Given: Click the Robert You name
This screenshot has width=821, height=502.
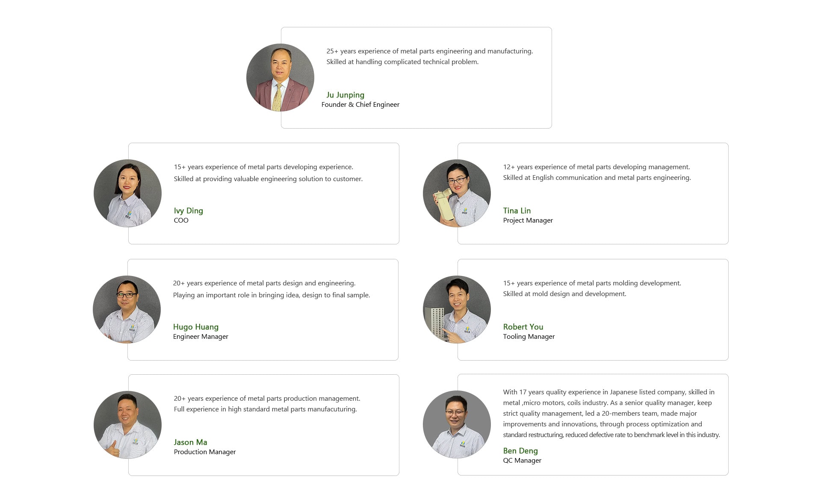Looking at the screenshot, I should [523, 327].
